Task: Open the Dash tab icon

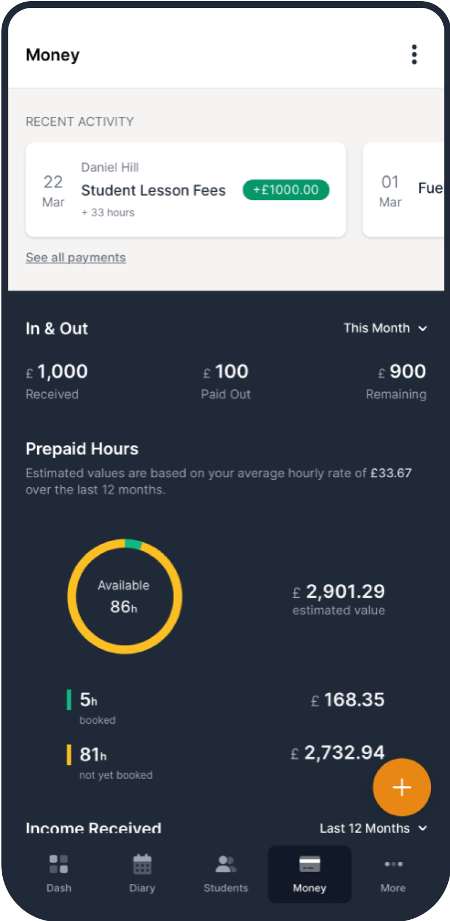Action: [x=58, y=864]
